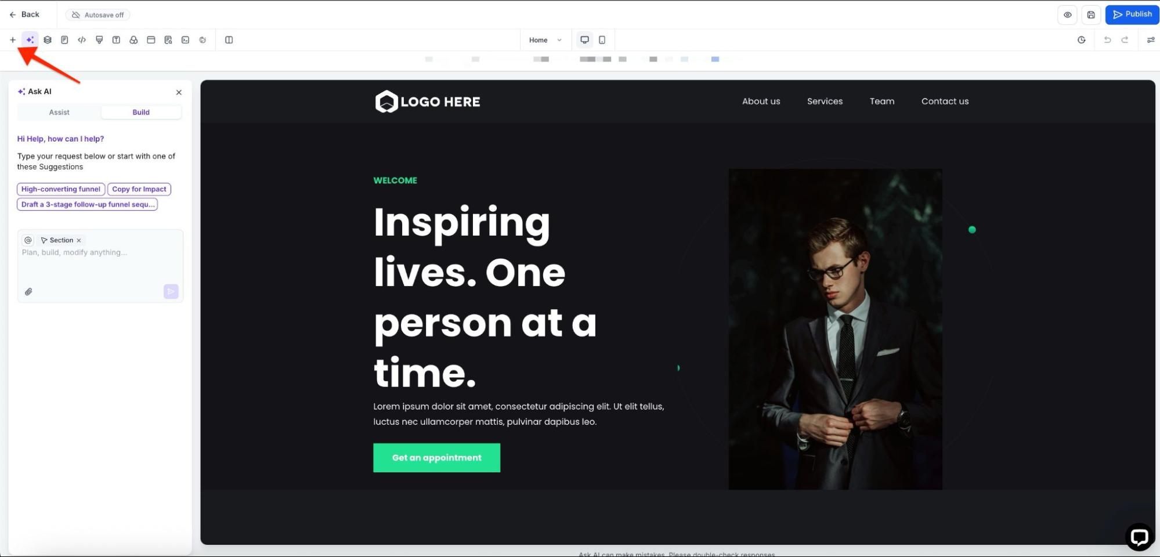
Task: Publish the page
Action: pos(1132,15)
